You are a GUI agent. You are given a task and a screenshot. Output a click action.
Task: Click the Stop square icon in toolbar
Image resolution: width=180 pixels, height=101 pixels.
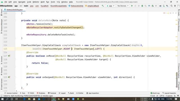click(x=156, y=6)
